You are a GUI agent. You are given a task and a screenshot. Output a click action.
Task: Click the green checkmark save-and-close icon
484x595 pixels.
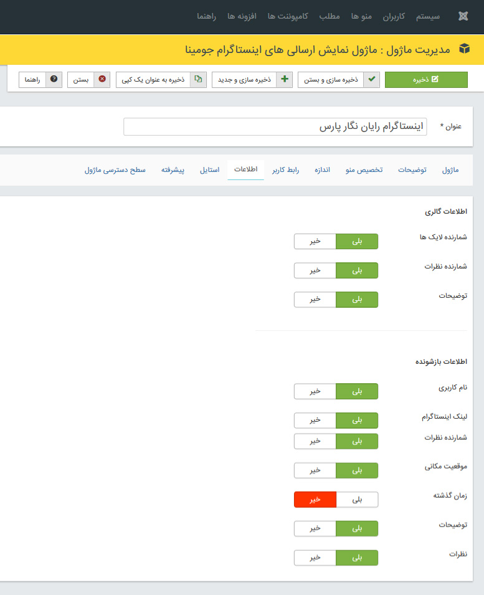point(372,79)
